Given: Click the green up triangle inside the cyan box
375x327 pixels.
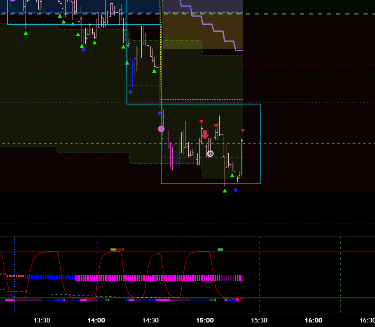Looking at the screenshot, I should tap(232, 176).
